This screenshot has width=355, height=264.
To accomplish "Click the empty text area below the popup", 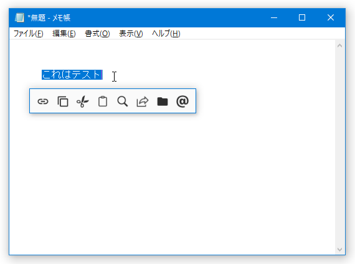I will tap(172, 181).
